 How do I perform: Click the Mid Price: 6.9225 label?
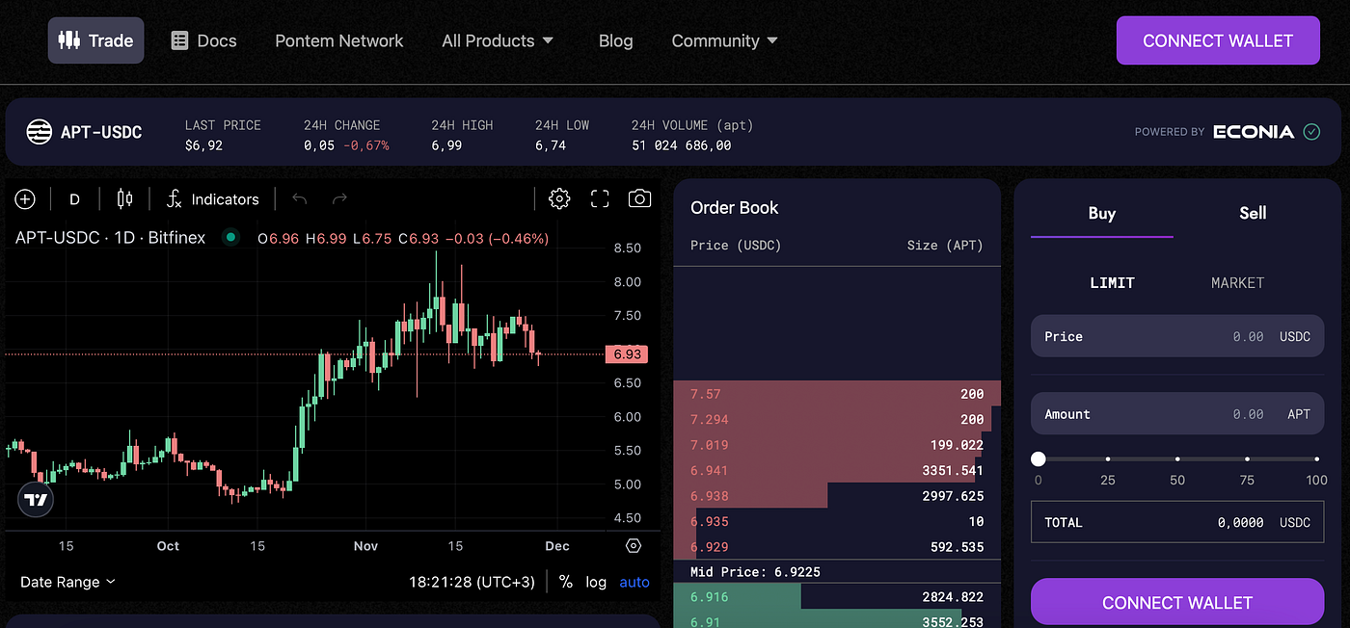coord(755,572)
